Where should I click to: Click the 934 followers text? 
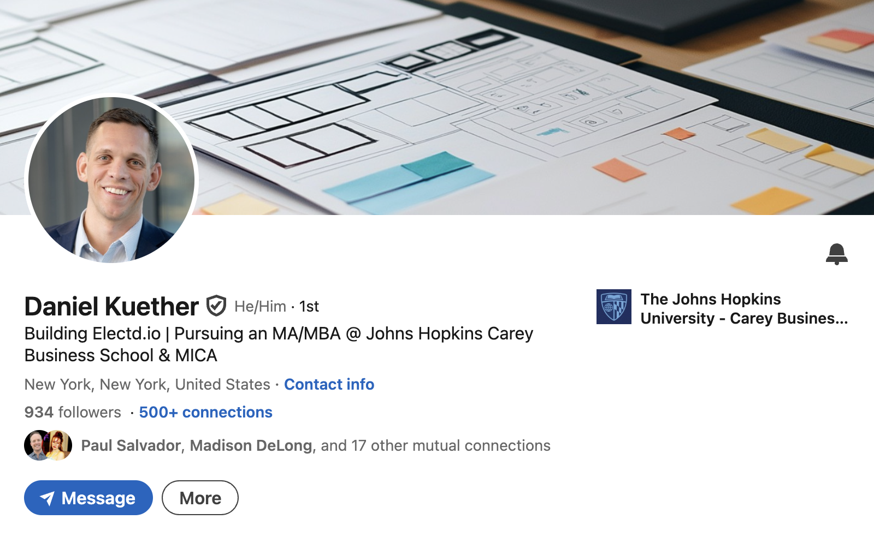coord(73,412)
